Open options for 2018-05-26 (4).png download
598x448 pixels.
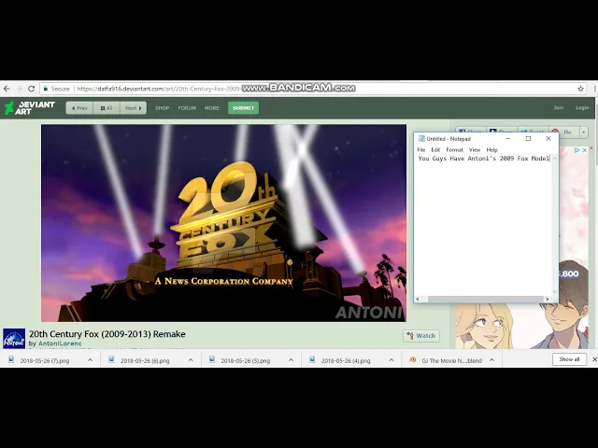click(x=392, y=360)
